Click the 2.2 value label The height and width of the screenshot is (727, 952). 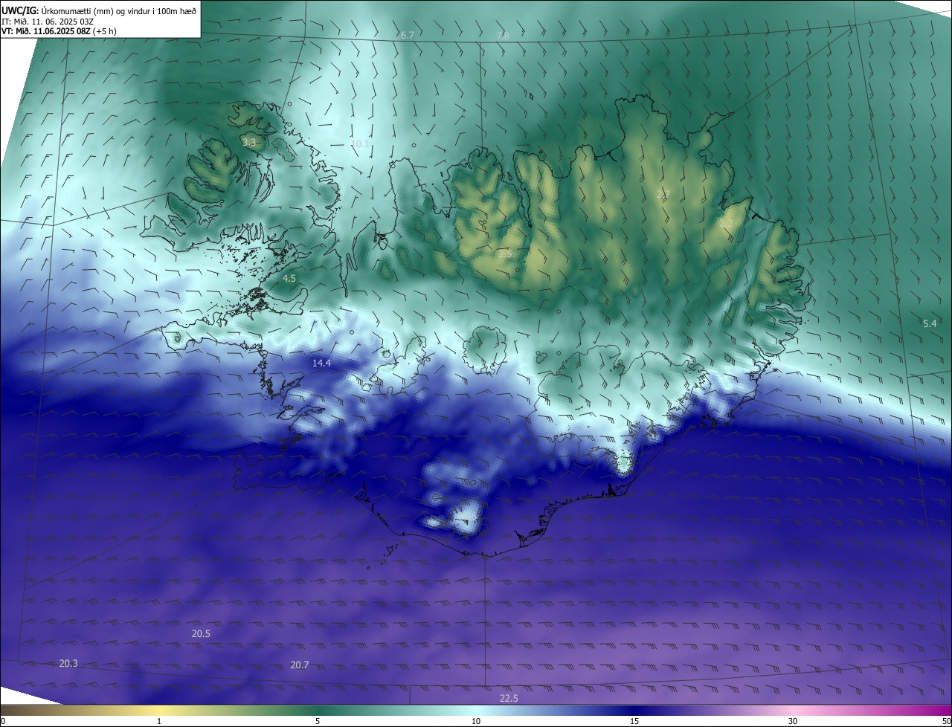tap(727, 224)
